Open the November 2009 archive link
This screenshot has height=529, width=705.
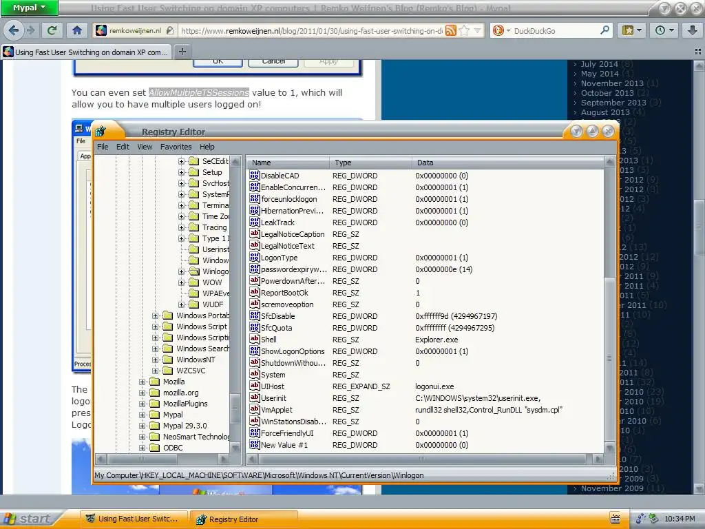coord(612,488)
